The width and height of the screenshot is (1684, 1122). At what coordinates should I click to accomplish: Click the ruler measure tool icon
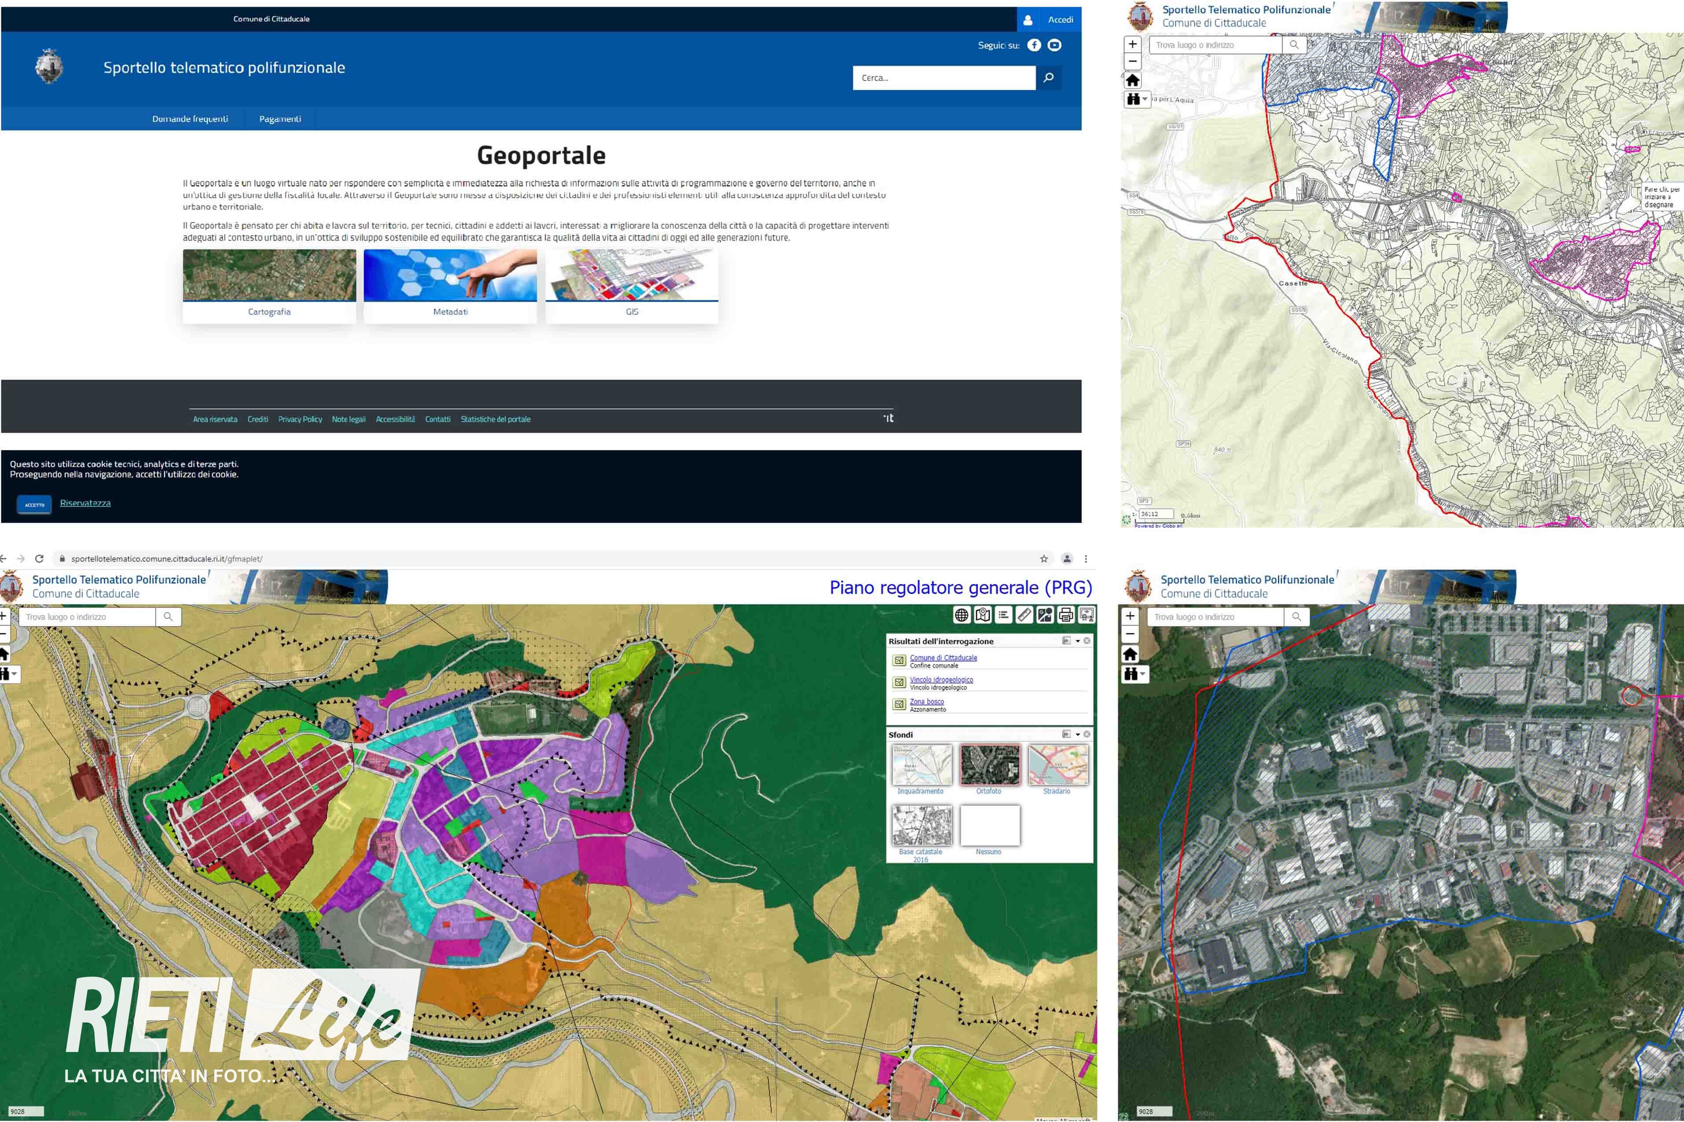[x=1024, y=615]
